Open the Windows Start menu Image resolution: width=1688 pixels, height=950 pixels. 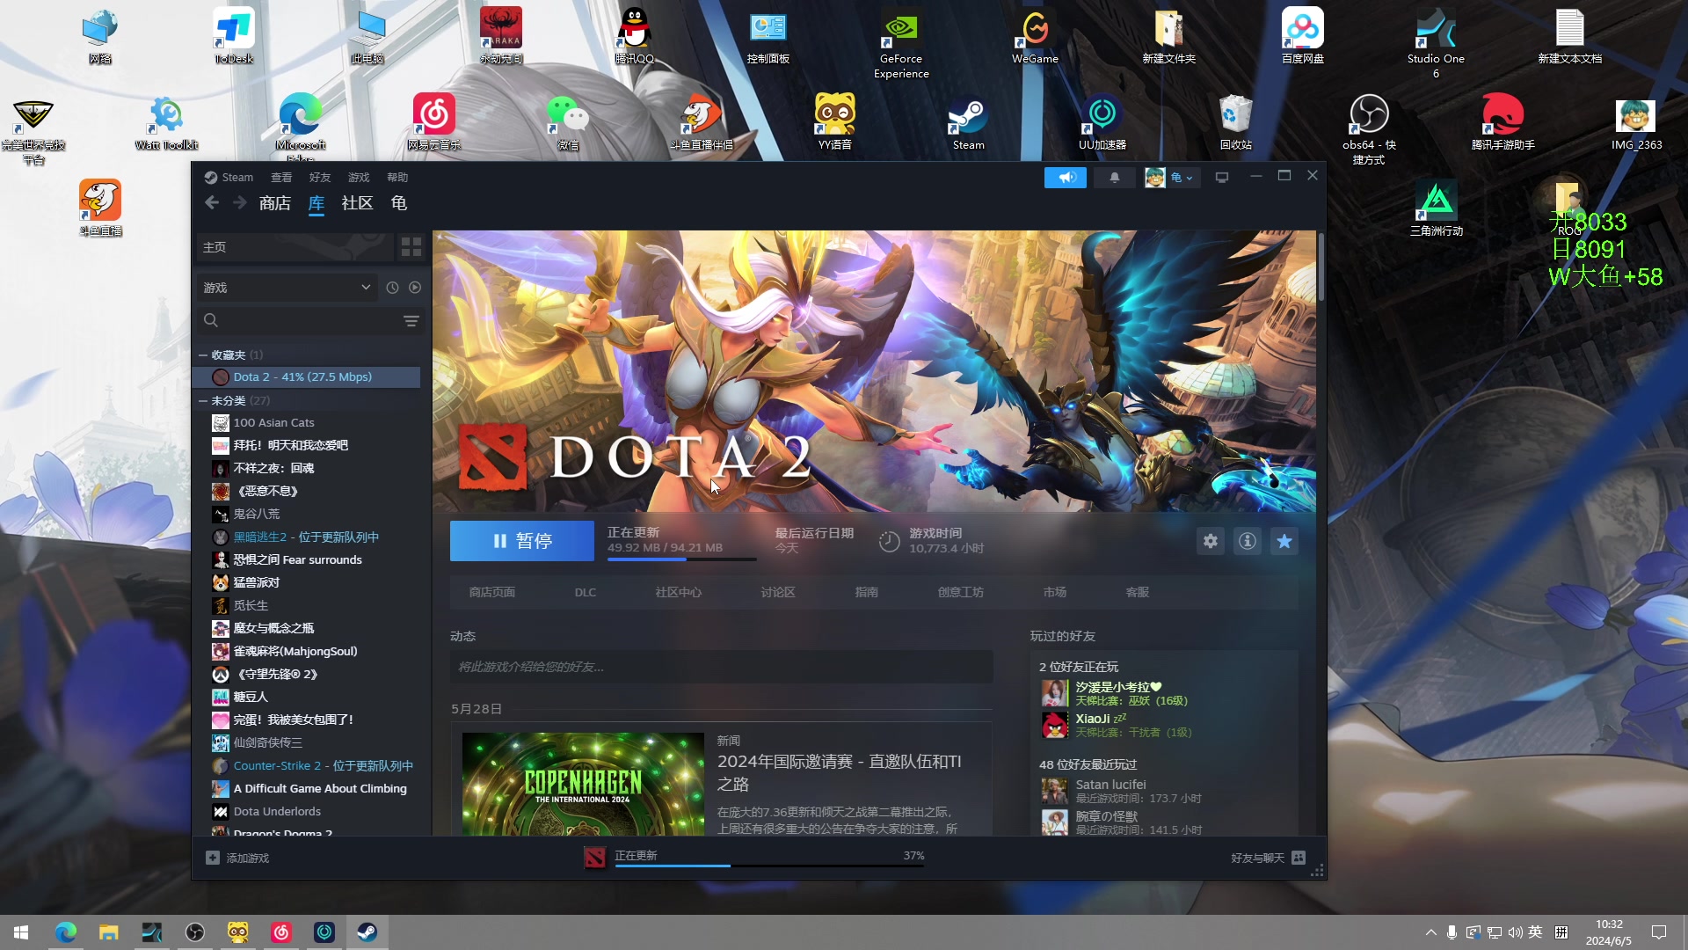coord(21,932)
